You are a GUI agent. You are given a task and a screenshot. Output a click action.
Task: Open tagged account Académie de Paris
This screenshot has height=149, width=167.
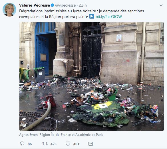89,135
